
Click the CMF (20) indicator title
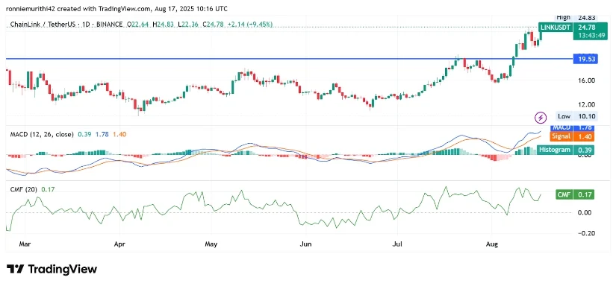tap(24, 190)
